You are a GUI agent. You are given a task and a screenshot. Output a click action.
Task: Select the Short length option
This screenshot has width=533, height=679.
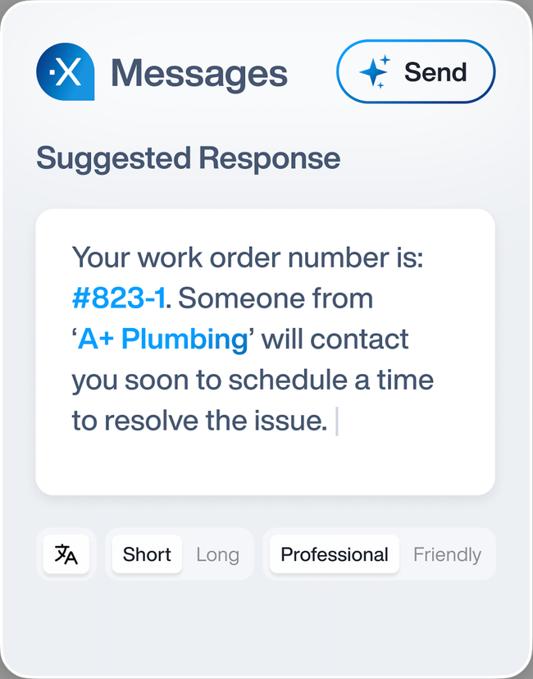(147, 554)
